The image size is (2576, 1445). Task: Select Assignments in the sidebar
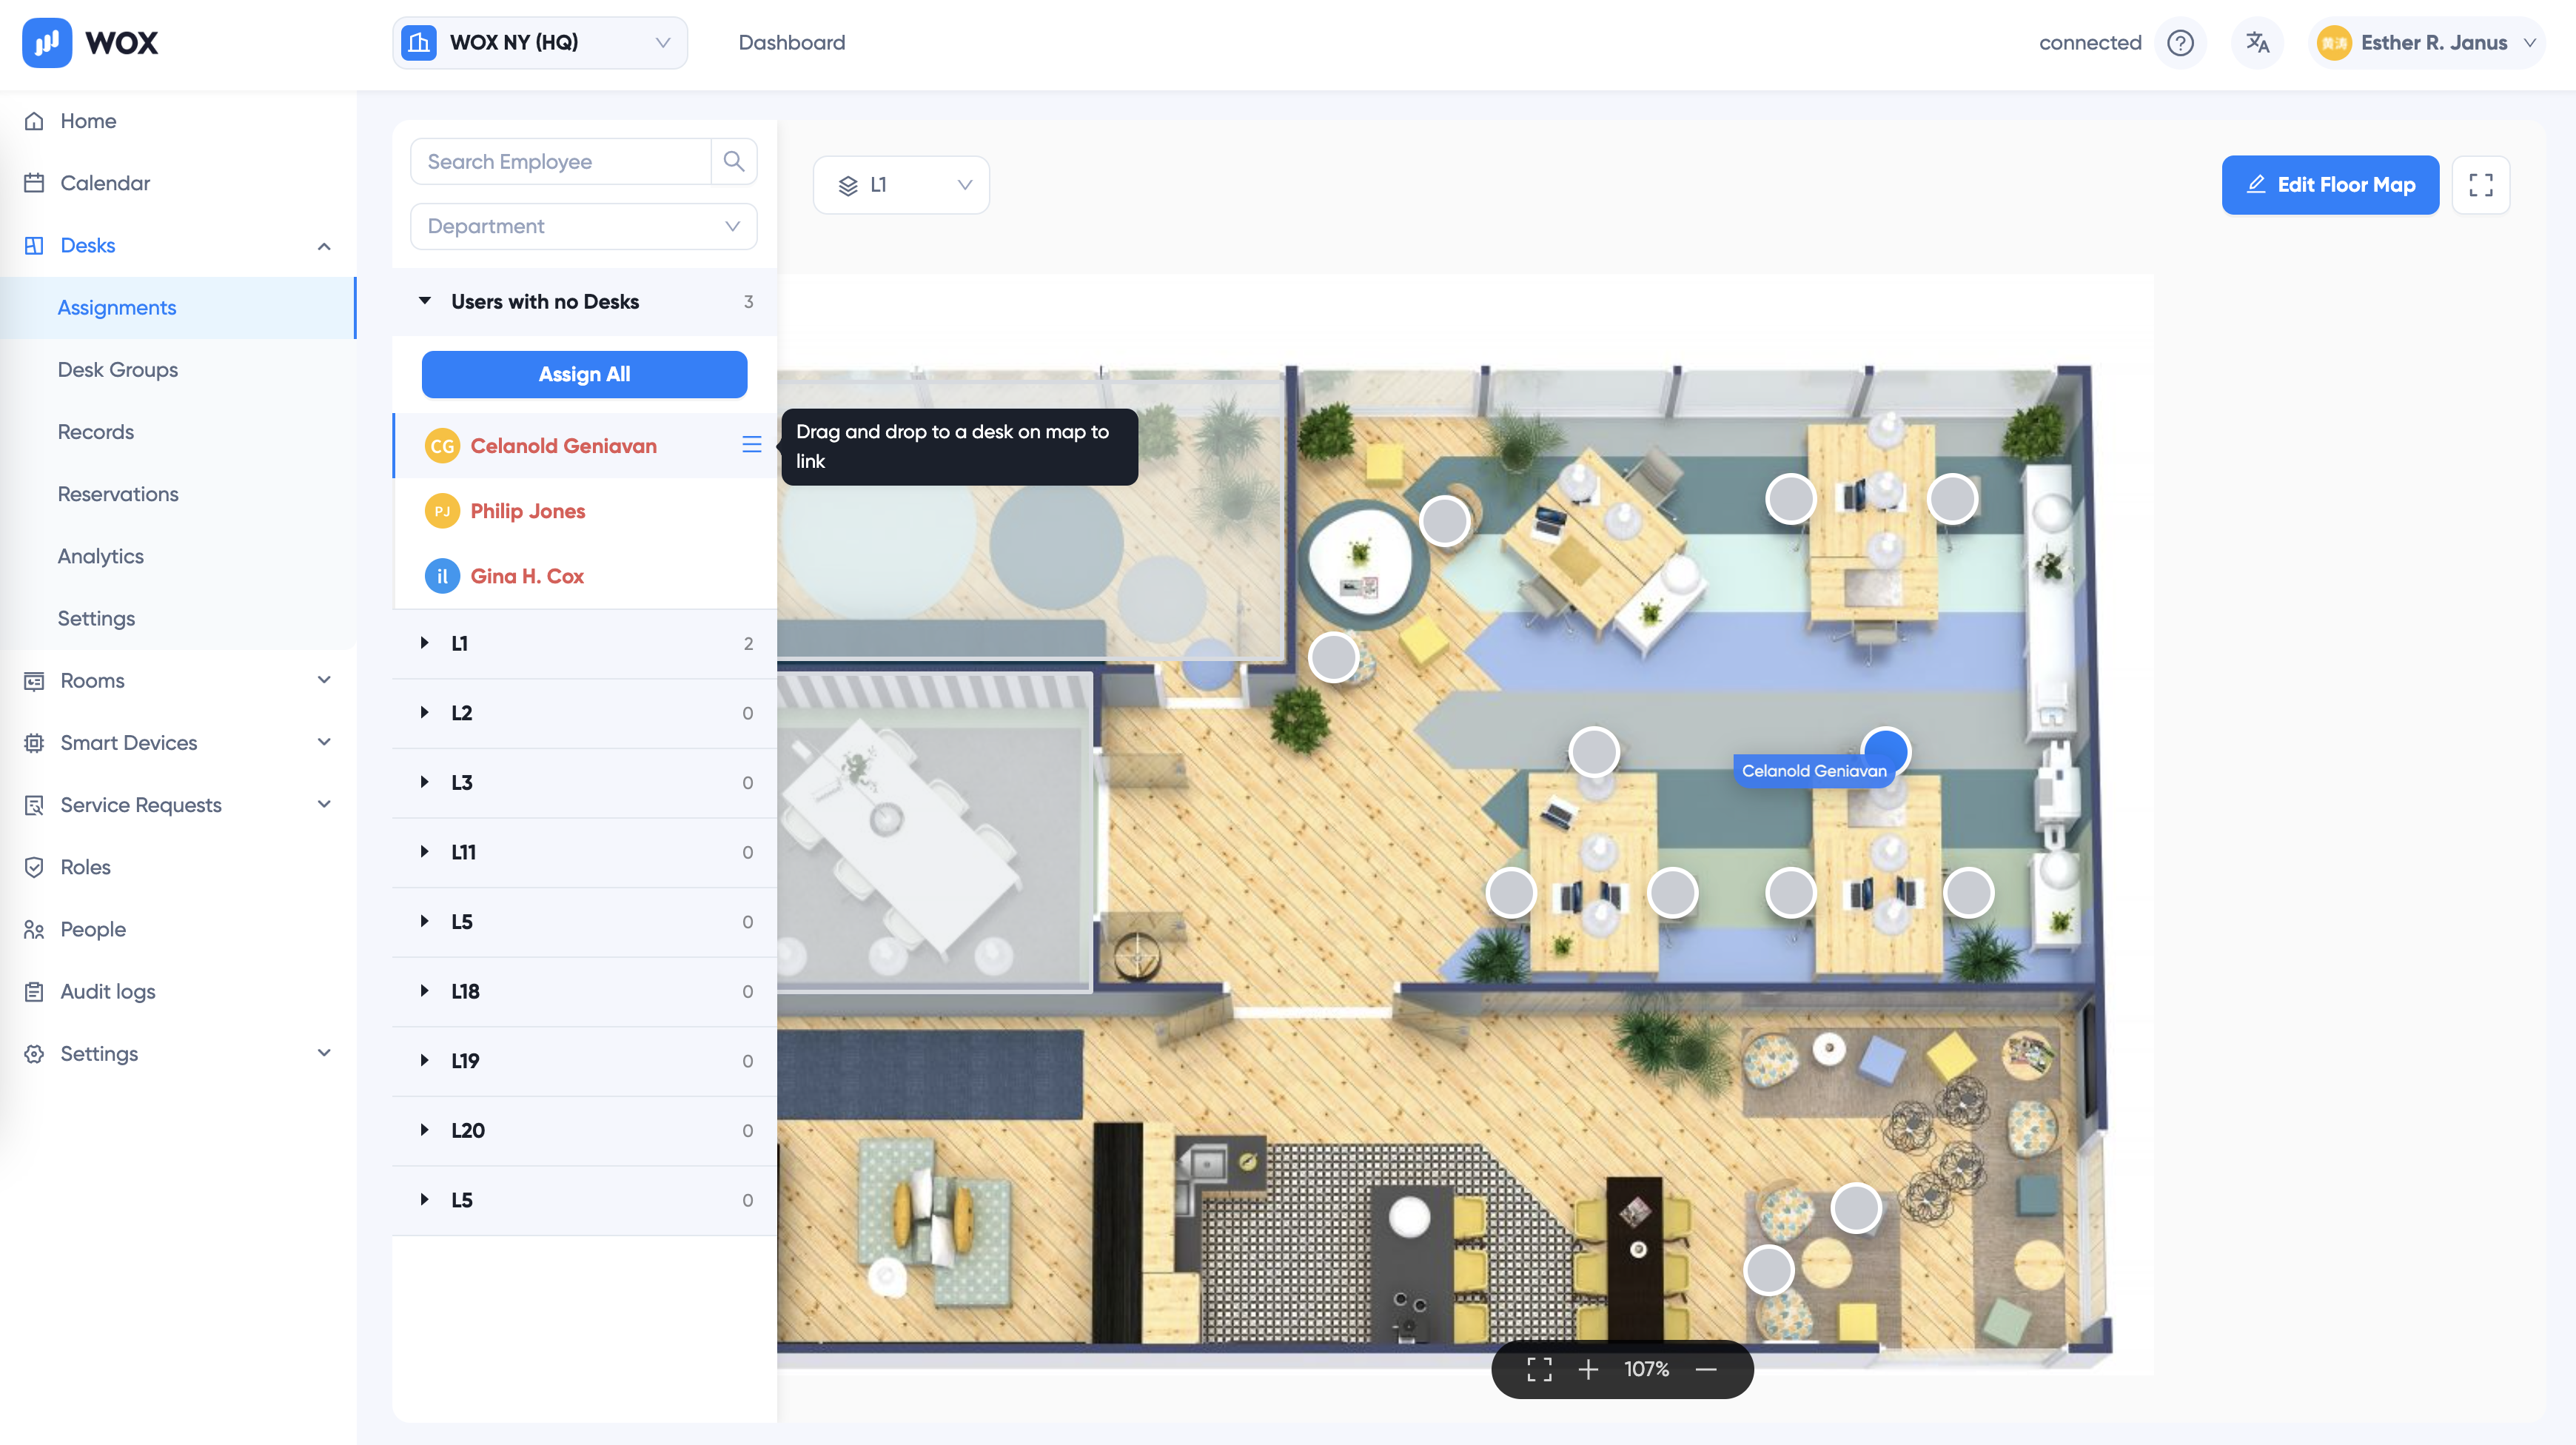pos(178,308)
